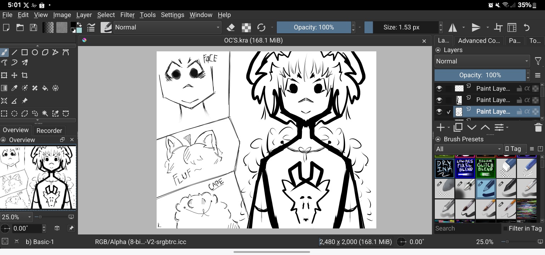The width and height of the screenshot is (545, 255).
Task: Toggle mirror view in the Overview docker
Action: pos(57,228)
